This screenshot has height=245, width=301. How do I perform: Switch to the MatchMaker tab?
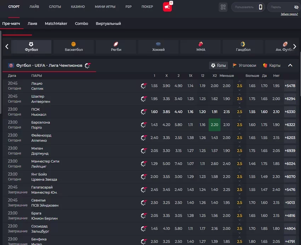[56, 24]
